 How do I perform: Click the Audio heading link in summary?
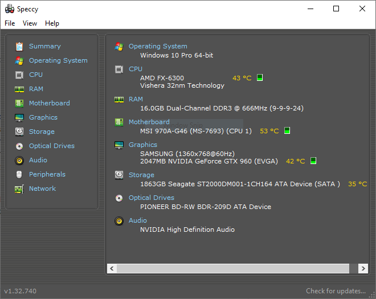pos(138,220)
